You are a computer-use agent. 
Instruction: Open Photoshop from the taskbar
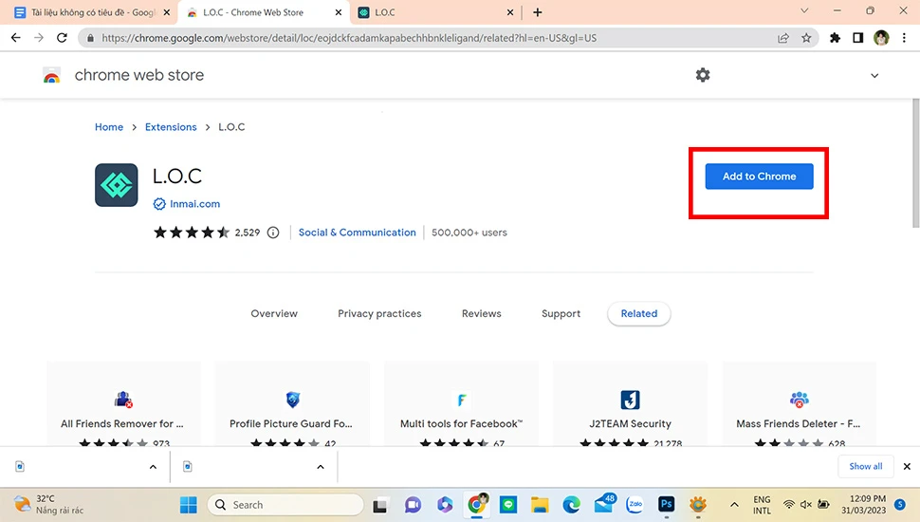667,504
